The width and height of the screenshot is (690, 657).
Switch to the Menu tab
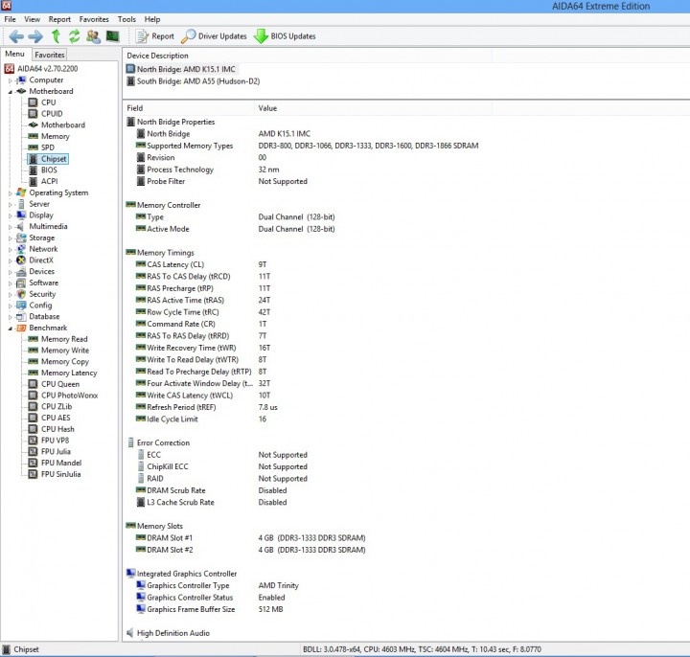(x=15, y=54)
